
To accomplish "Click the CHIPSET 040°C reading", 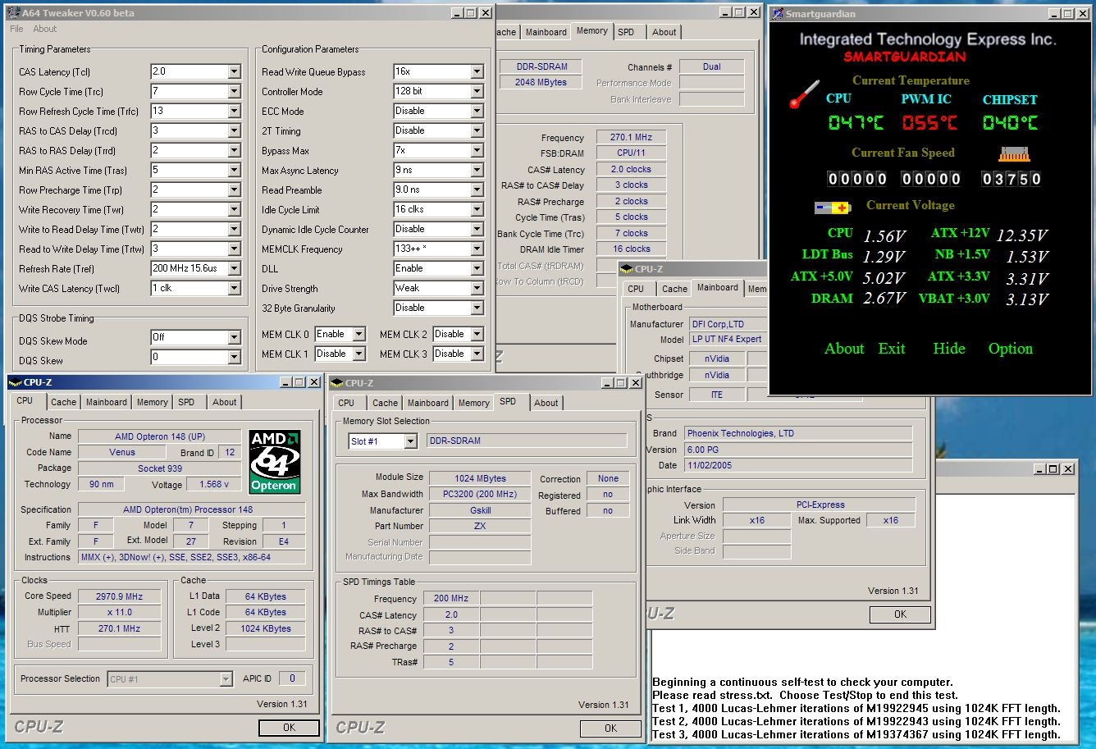I will (x=1010, y=123).
